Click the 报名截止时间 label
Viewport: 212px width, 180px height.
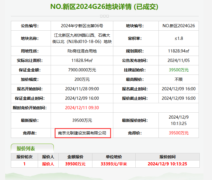(135, 89)
